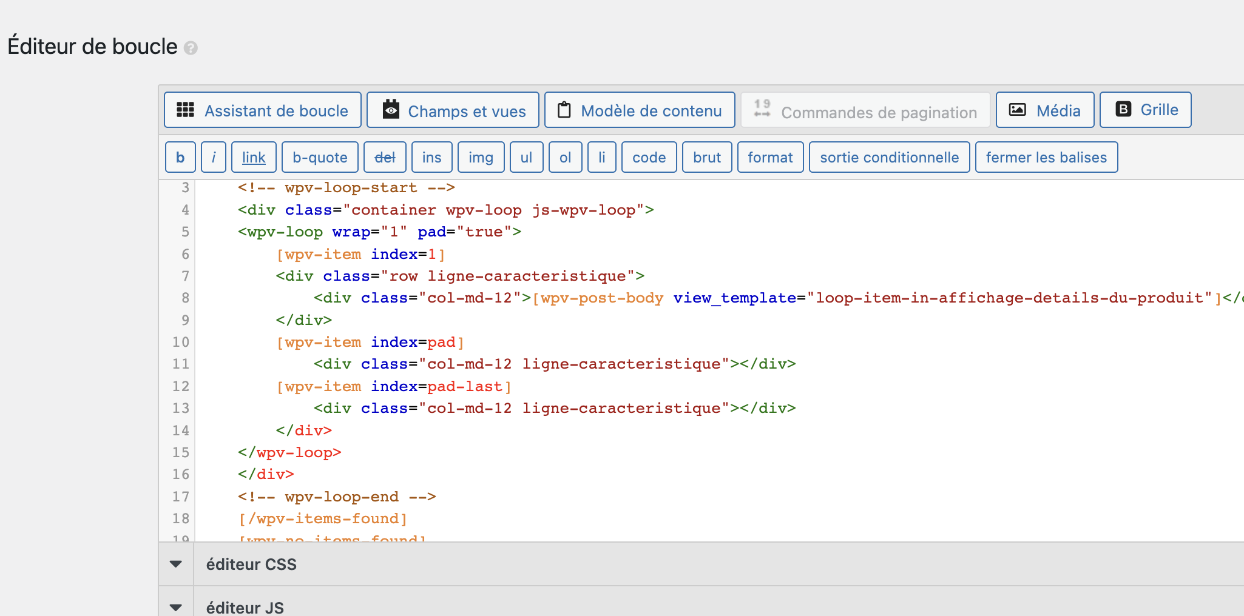Screen dimensions: 1244x616
Task: Click the row ligne-caracteristique div line
Action: pyautogui.click(x=460, y=276)
